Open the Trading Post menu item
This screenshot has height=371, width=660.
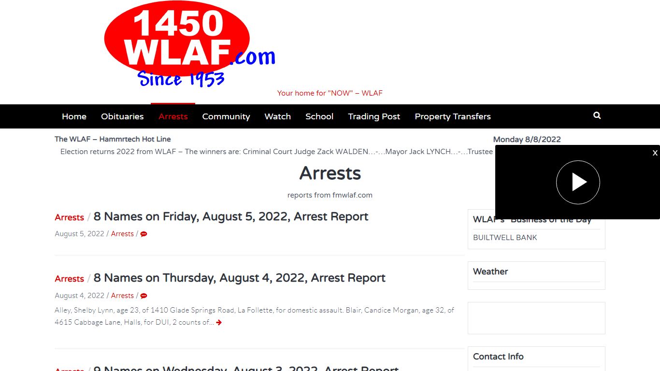click(x=374, y=116)
